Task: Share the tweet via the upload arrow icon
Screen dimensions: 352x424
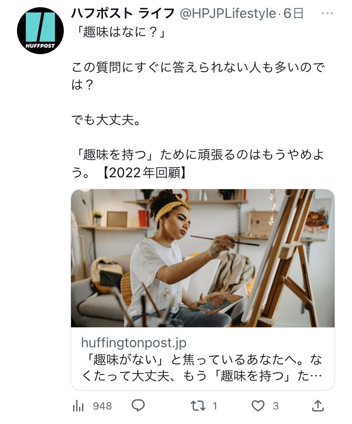Action: [x=318, y=406]
